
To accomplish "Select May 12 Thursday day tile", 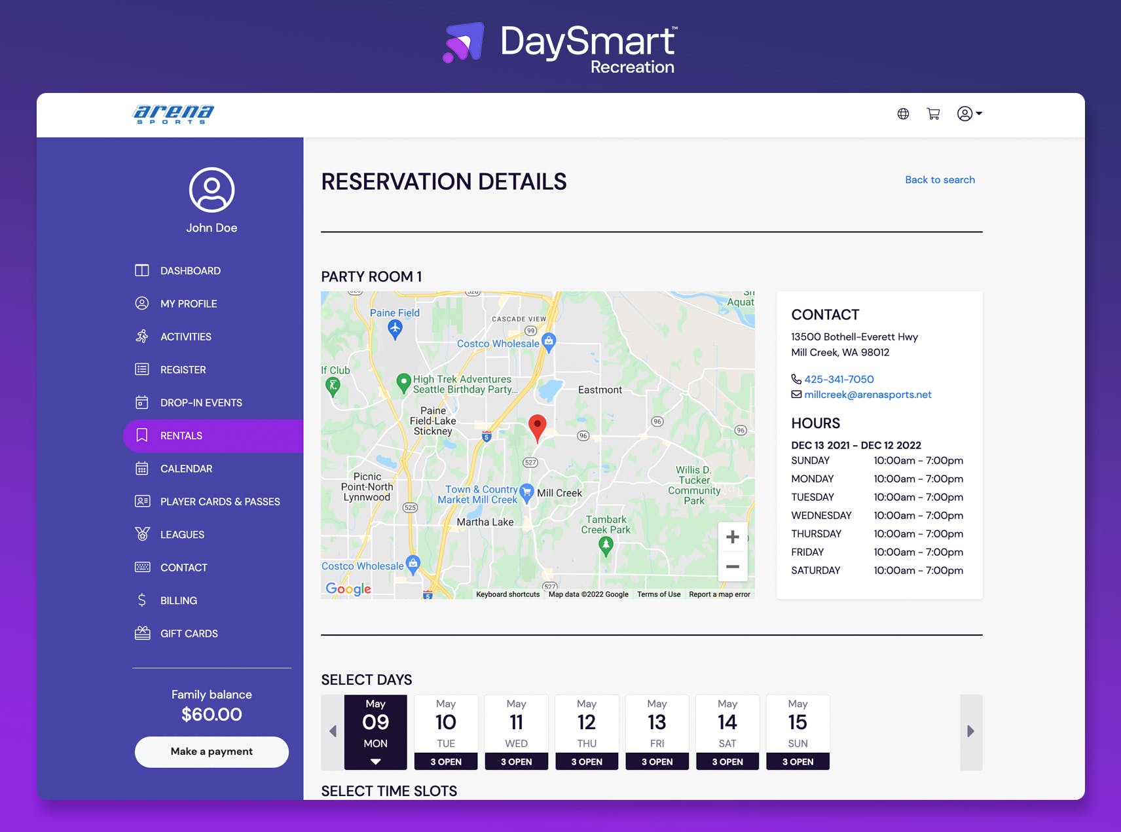I will click(587, 732).
